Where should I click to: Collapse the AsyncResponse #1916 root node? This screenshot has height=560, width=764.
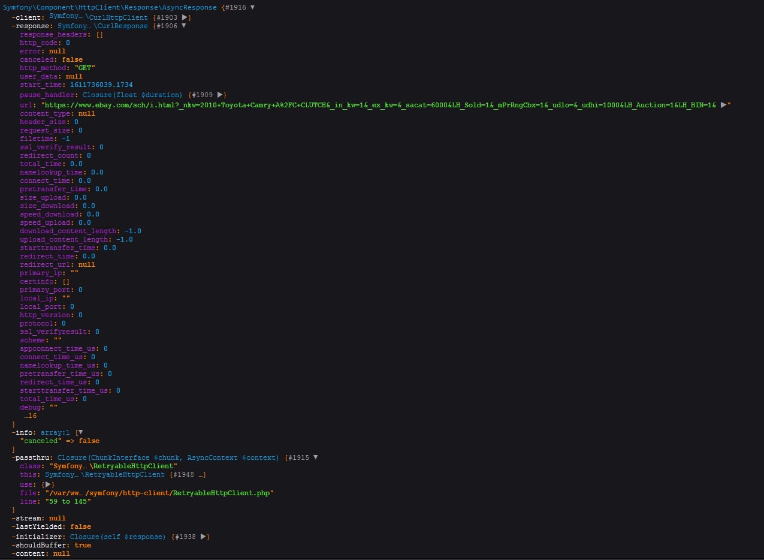[x=252, y=7]
